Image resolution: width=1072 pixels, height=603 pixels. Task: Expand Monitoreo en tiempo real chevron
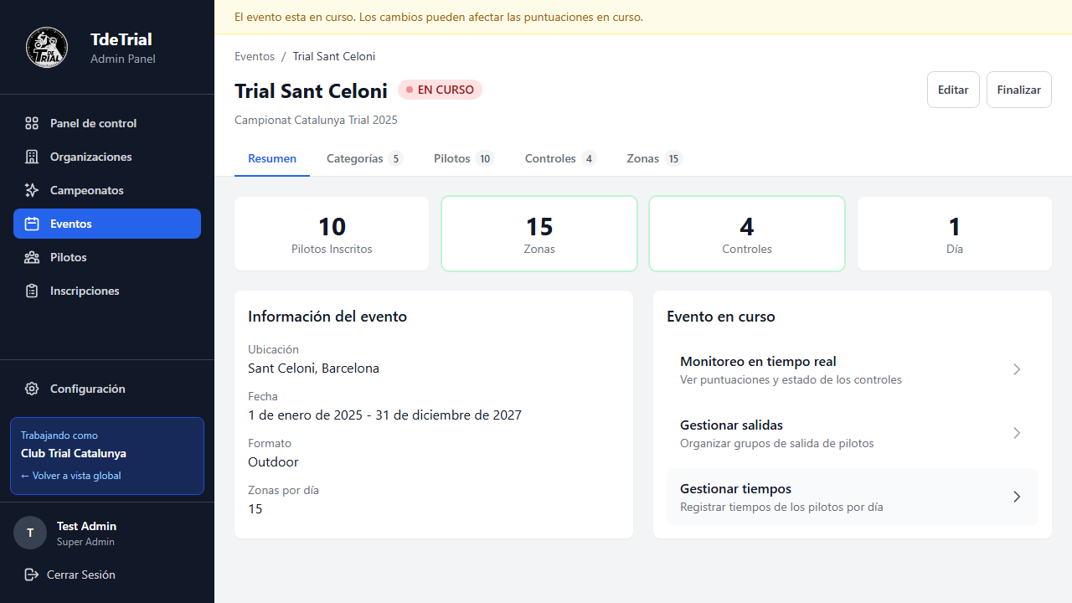[x=1017, y=369]
